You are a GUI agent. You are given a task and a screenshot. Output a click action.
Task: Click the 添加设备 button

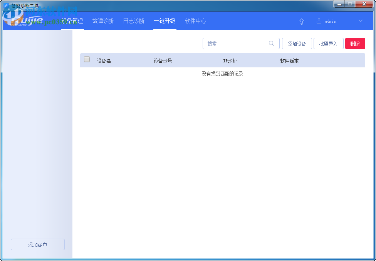tap(297, 43)
